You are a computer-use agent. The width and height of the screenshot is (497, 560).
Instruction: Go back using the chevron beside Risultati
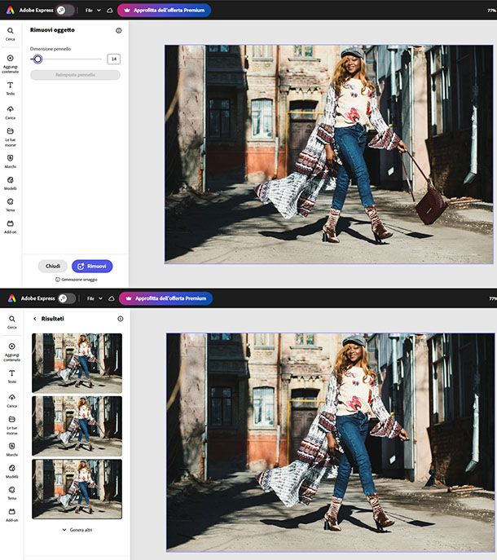(35, 319)
